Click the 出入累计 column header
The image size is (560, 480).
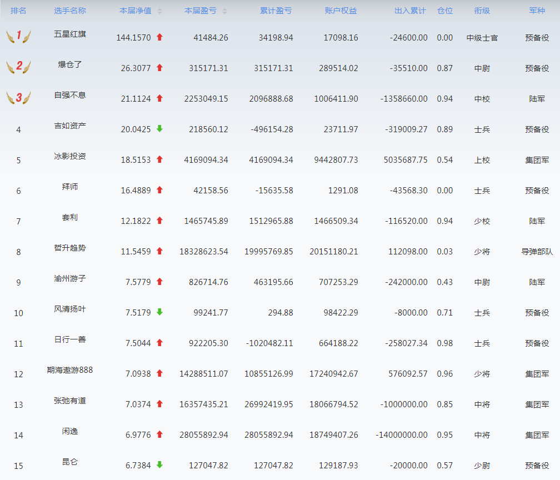(411, 11)
